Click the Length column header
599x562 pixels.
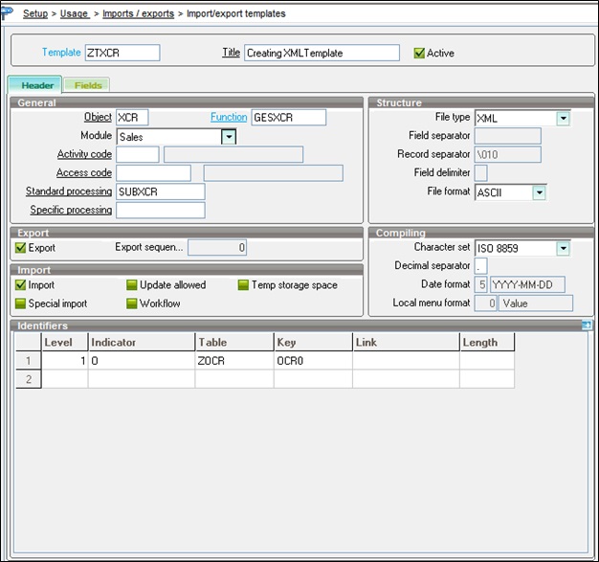[487, 342]
